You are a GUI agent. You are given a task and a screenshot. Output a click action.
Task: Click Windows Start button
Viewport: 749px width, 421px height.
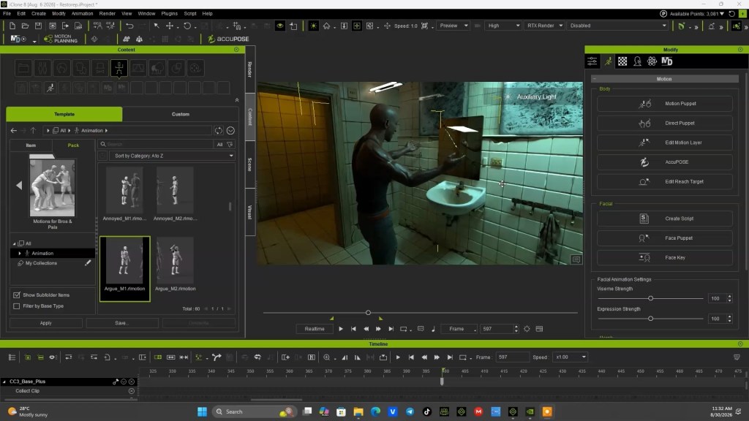[x=202, y=411]
